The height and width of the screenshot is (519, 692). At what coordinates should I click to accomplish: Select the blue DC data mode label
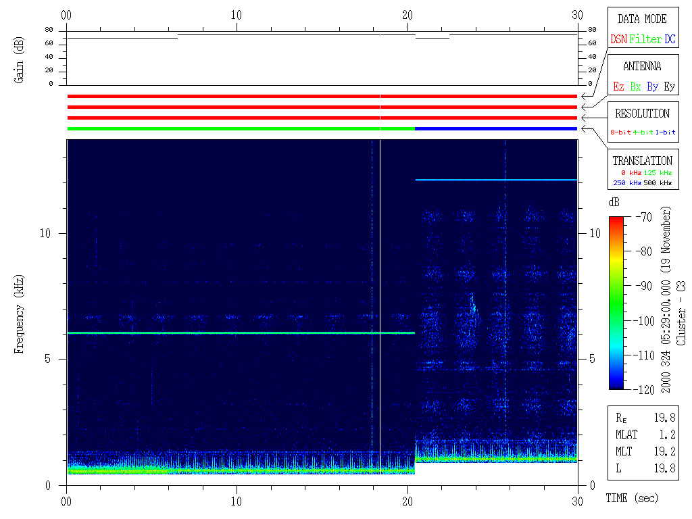[670, 40]
